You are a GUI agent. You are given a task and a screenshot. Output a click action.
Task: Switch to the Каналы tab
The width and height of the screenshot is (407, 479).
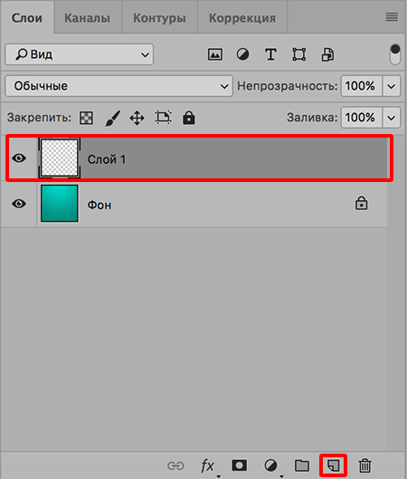coord(87,18)
